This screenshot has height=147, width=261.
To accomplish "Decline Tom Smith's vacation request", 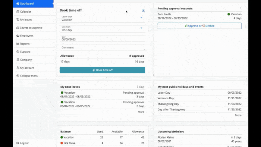I will 208,26.
